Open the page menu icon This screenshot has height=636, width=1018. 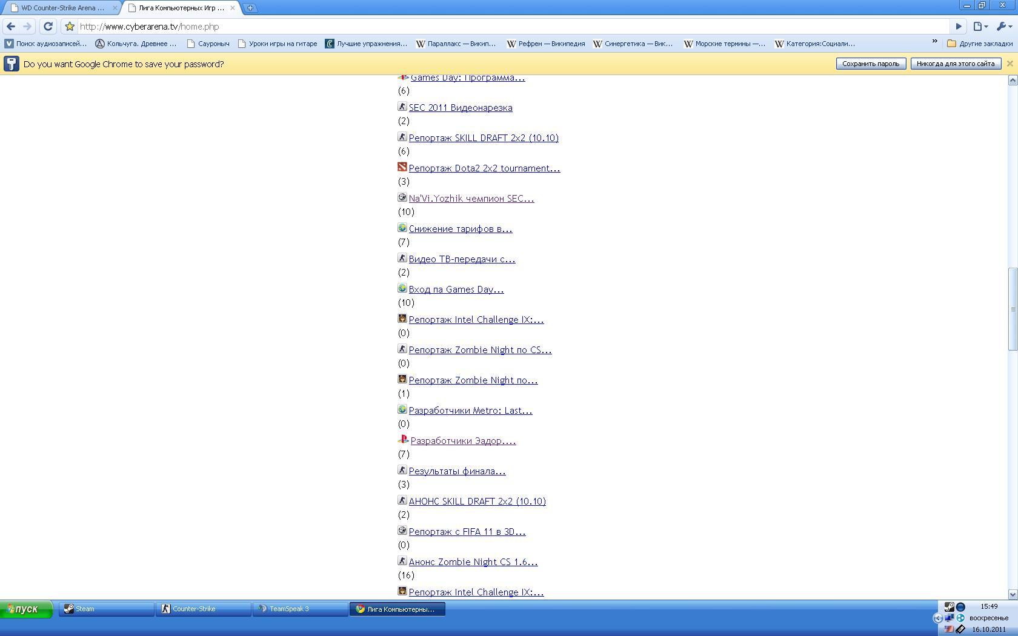coord(980,27)
